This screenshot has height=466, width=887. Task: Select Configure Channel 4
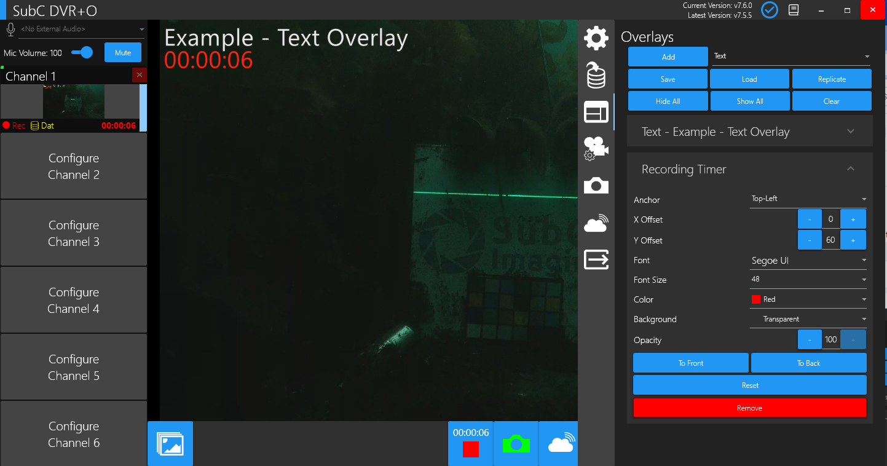click(74, 301)
